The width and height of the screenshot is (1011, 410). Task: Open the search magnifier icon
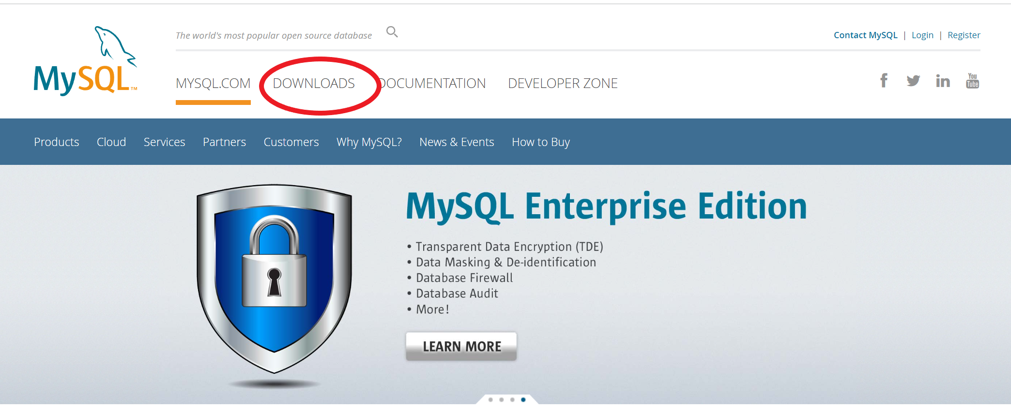pyautogui.click(x=392, y=32)
